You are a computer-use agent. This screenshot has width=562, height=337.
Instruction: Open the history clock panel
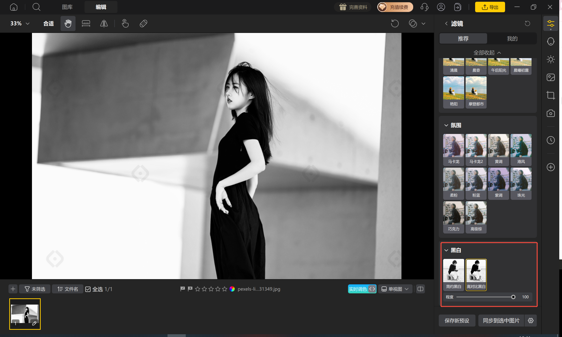coord(551,140)
